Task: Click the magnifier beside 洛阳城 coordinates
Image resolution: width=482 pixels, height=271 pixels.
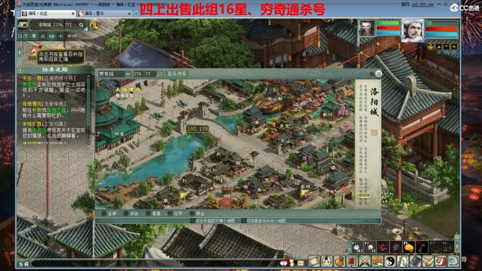Action: coord(81,25)
